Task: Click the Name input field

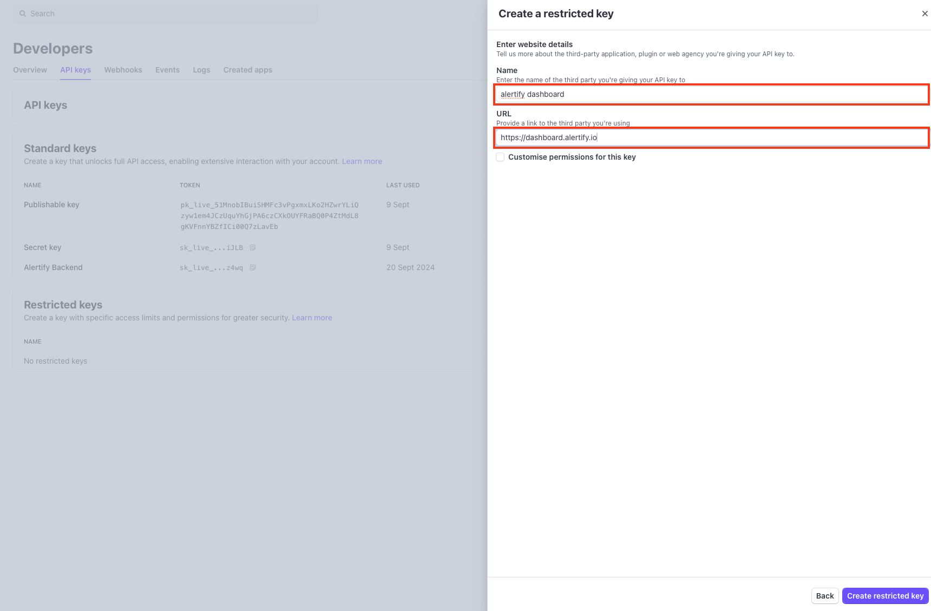Action: 711,94
